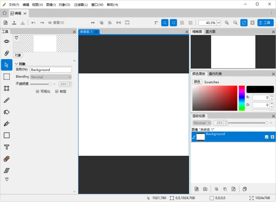This screenshot has height=202, width=276.
Task: Adjust opacity value stepper in object panel
Action: pyautogui.click(x=70, y=84)
